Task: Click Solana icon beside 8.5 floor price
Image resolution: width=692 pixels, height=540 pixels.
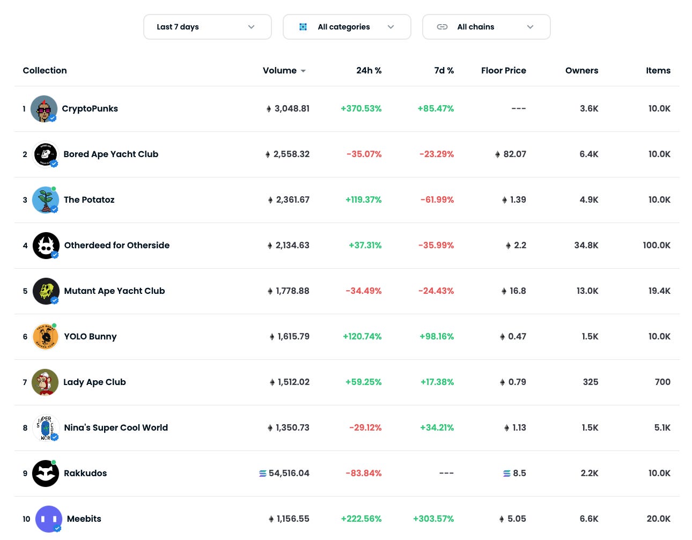Action: (x=507, y=474)
